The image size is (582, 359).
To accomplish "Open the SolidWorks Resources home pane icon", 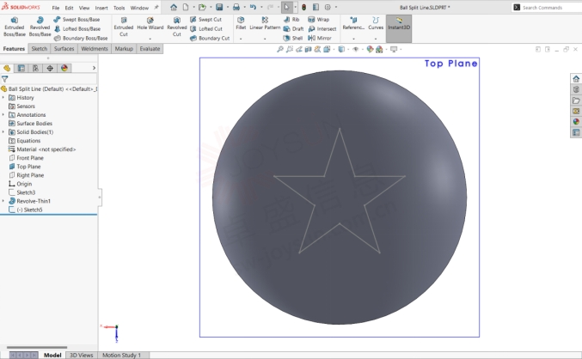I will pyautogui.click(x=576, y=79).
